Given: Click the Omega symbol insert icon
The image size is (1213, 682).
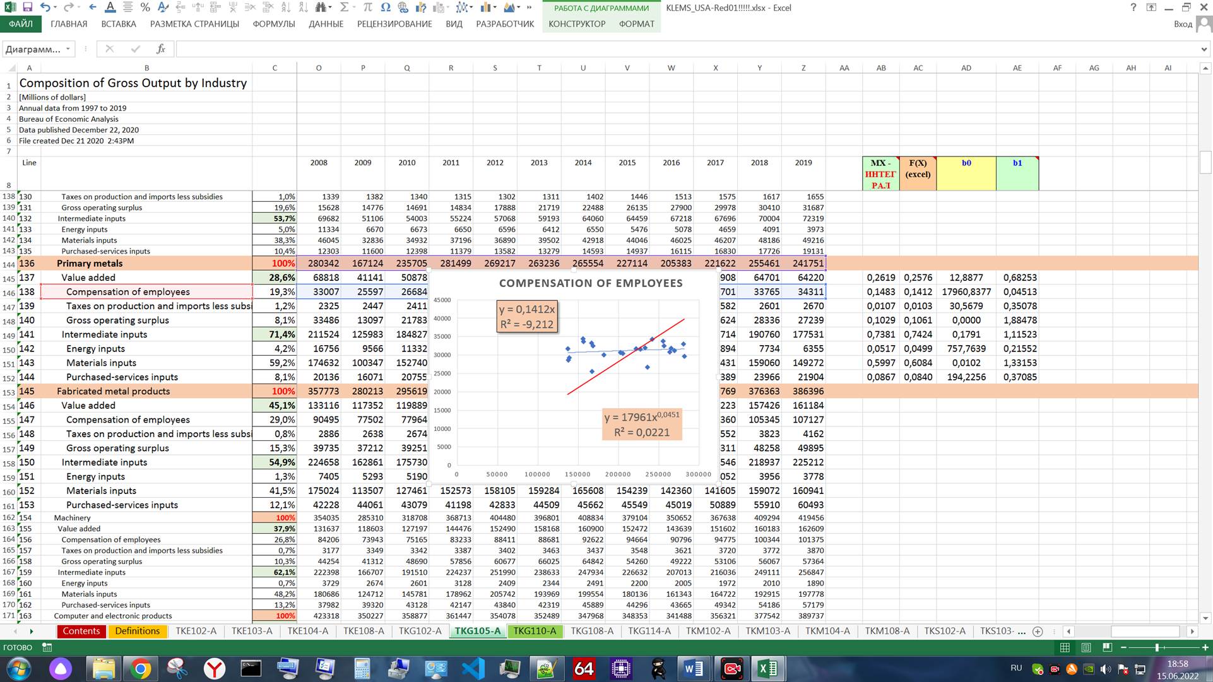Looking at the screenshot, I should [386, 8].
